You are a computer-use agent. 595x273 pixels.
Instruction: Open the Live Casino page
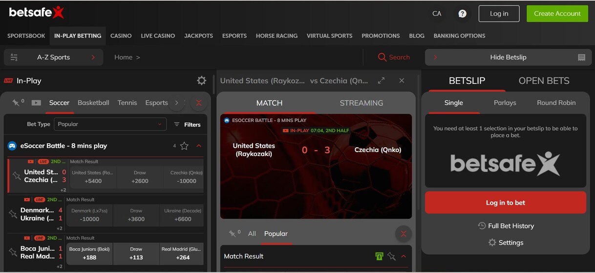(158, 36)
